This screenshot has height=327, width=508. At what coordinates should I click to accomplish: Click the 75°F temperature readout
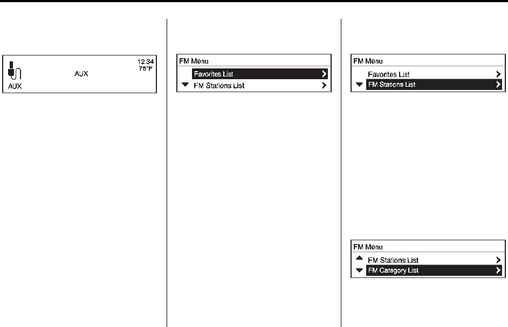click(x=146, y=68)
